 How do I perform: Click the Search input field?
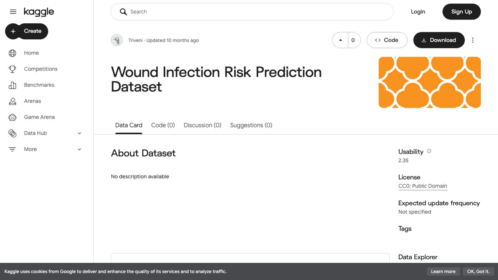tap(252, 12)
